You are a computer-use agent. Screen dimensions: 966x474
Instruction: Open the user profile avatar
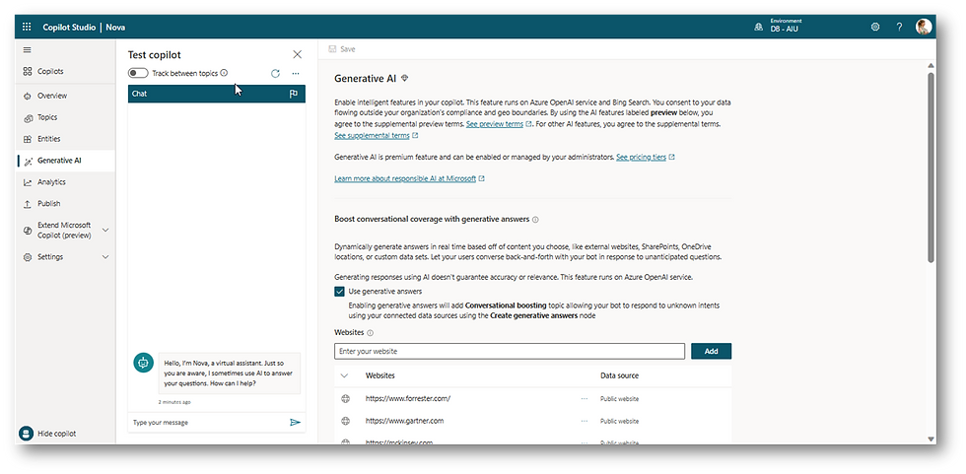click(x=923, y=27)
